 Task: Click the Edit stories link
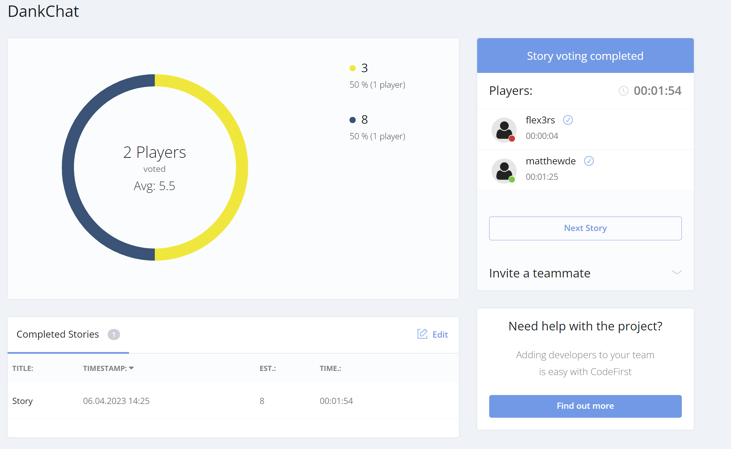pos(440,335)
